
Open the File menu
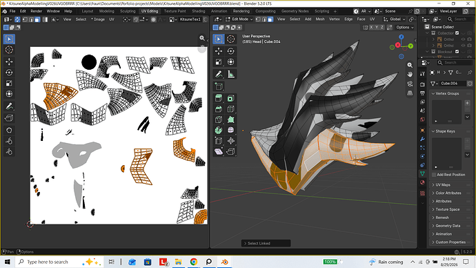(x=12, y=11)
